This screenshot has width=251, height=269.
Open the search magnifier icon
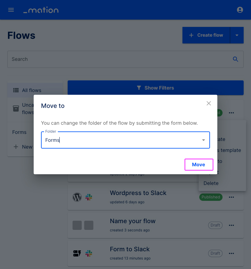[235, 59]
